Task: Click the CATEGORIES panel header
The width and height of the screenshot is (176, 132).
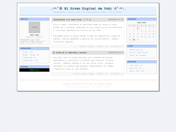Action: [34, 48]
